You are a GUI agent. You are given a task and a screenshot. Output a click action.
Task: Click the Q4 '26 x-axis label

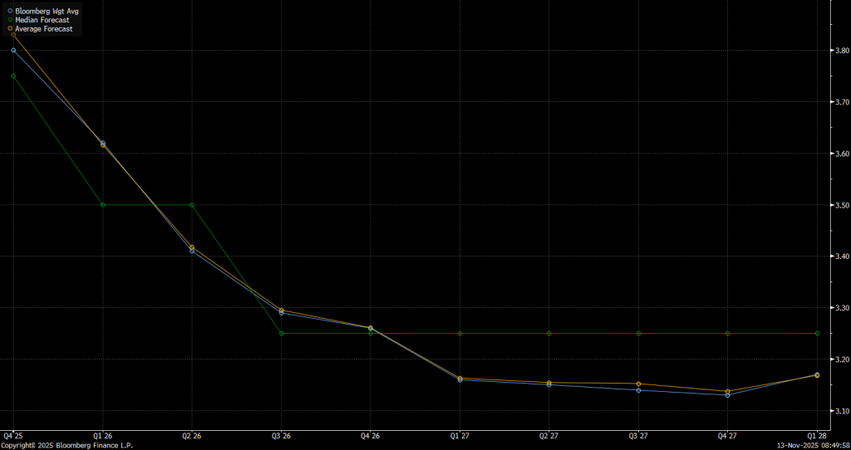371,434
